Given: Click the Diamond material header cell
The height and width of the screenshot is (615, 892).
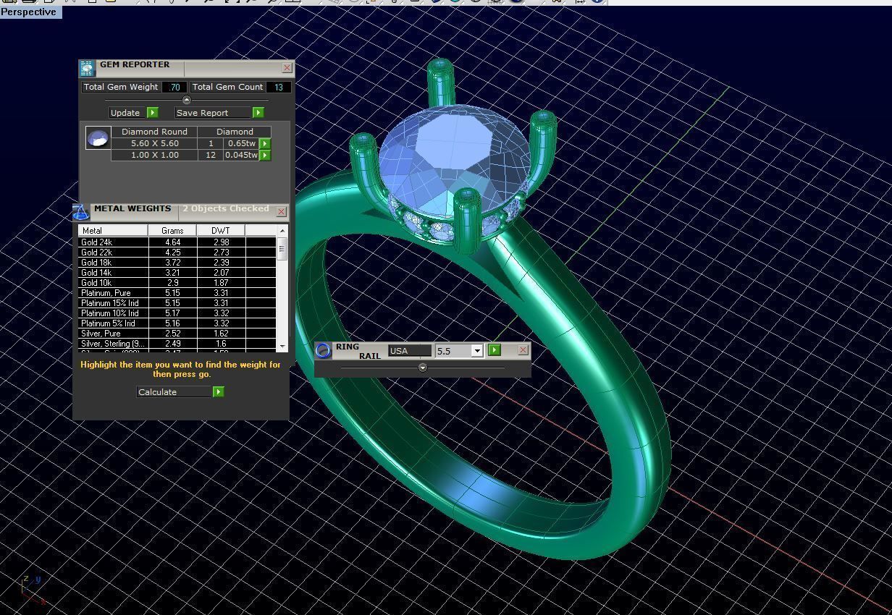Looking at the screenshot, I should [235, 132].
